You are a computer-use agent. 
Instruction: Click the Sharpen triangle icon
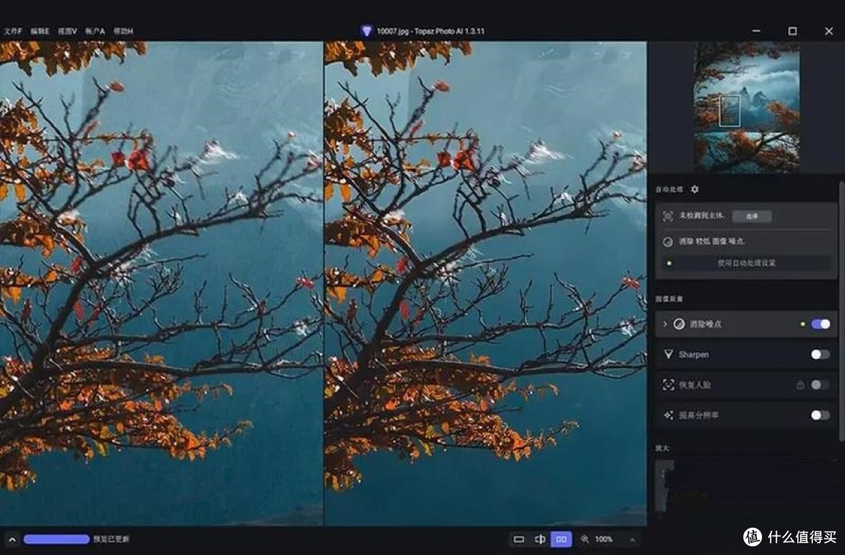pos(668,354)
